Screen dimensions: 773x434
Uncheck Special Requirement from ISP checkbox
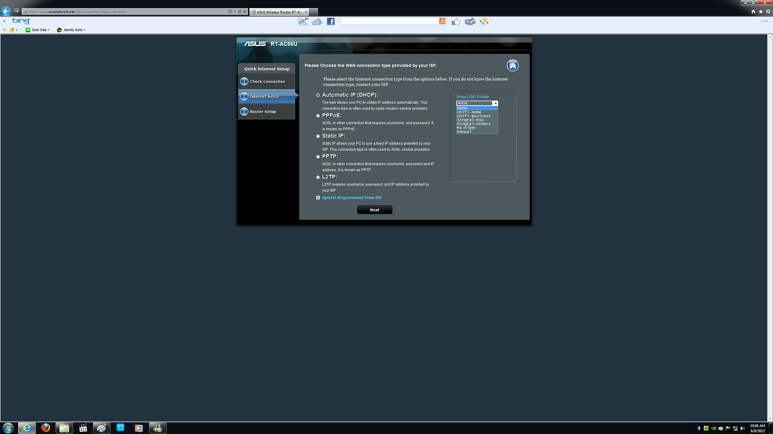[x=318, y=198]
